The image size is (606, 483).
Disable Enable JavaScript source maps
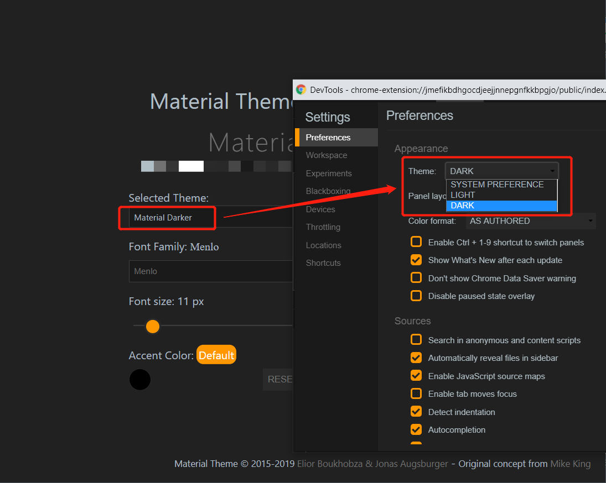[416, 375]
